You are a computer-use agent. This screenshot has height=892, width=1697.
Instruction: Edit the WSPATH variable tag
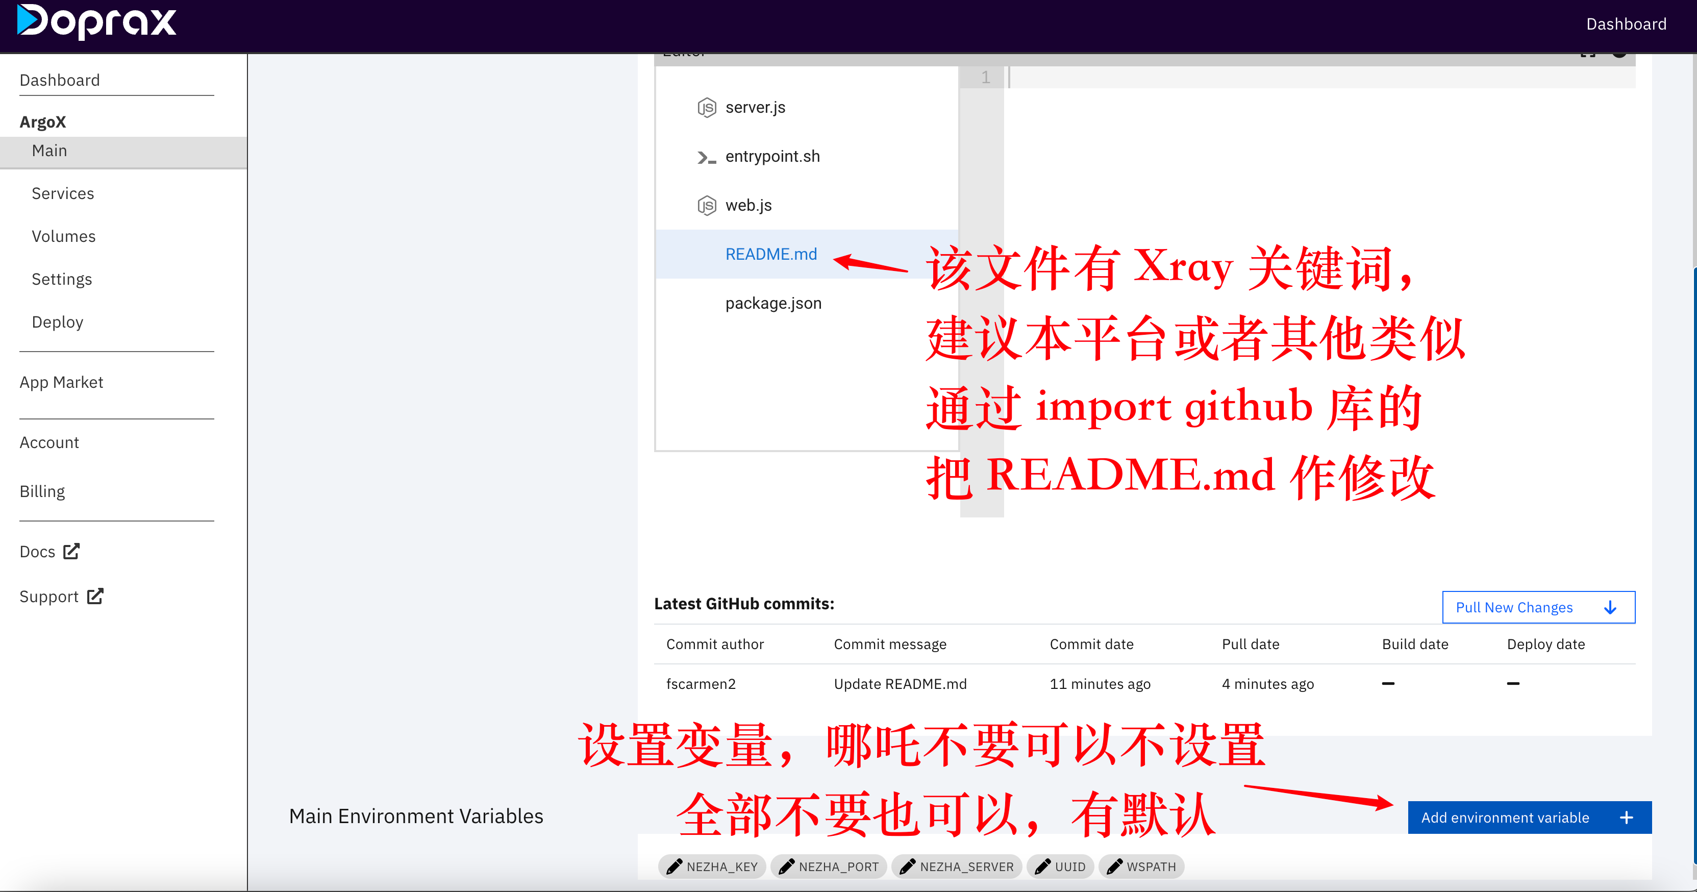1141,866
